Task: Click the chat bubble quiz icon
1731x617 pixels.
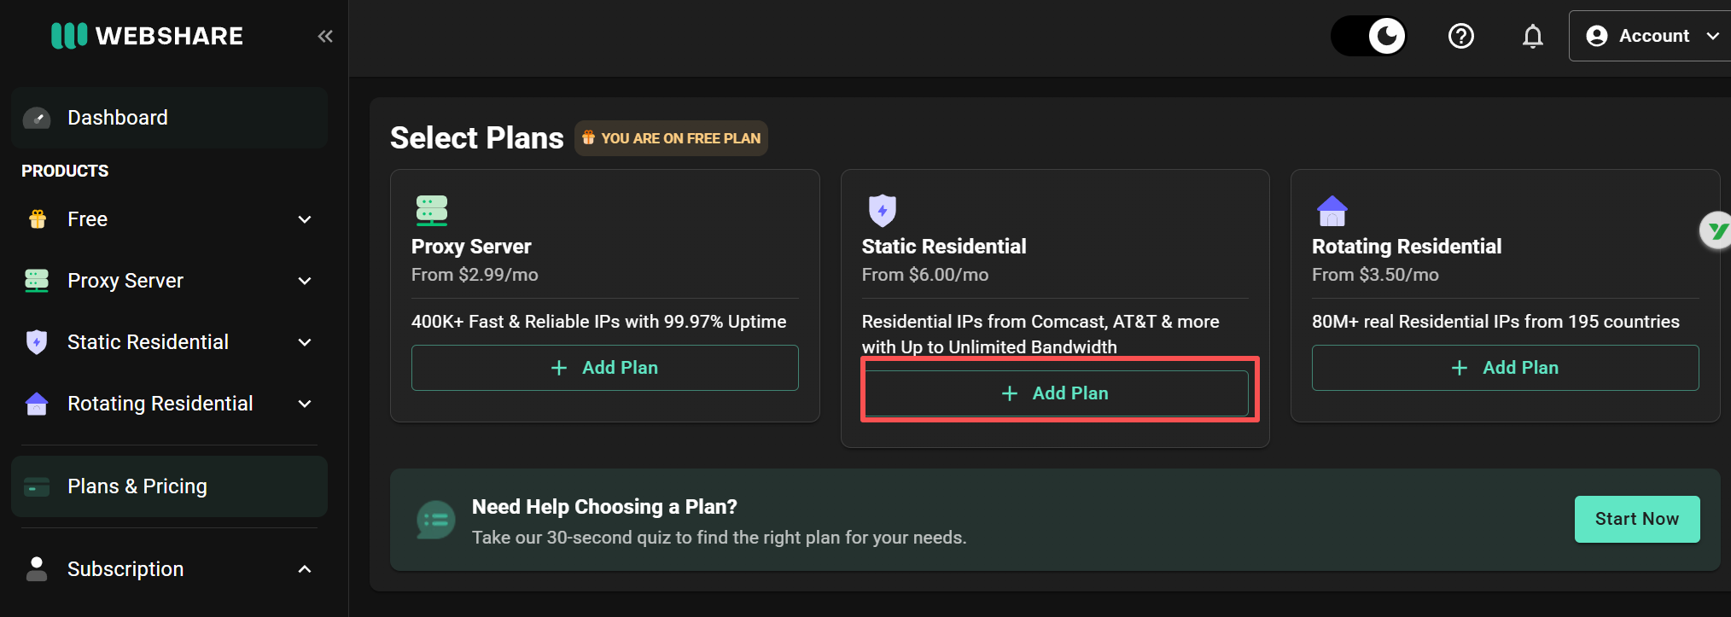Action: [x=435, y=520]
